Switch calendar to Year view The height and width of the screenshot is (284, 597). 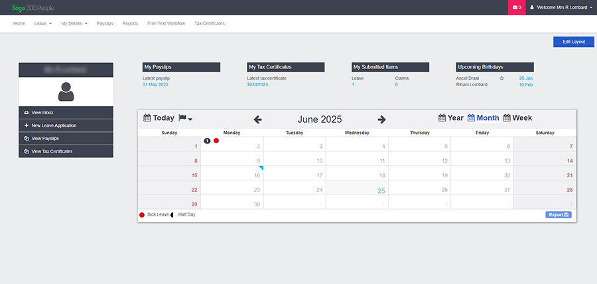451,118
